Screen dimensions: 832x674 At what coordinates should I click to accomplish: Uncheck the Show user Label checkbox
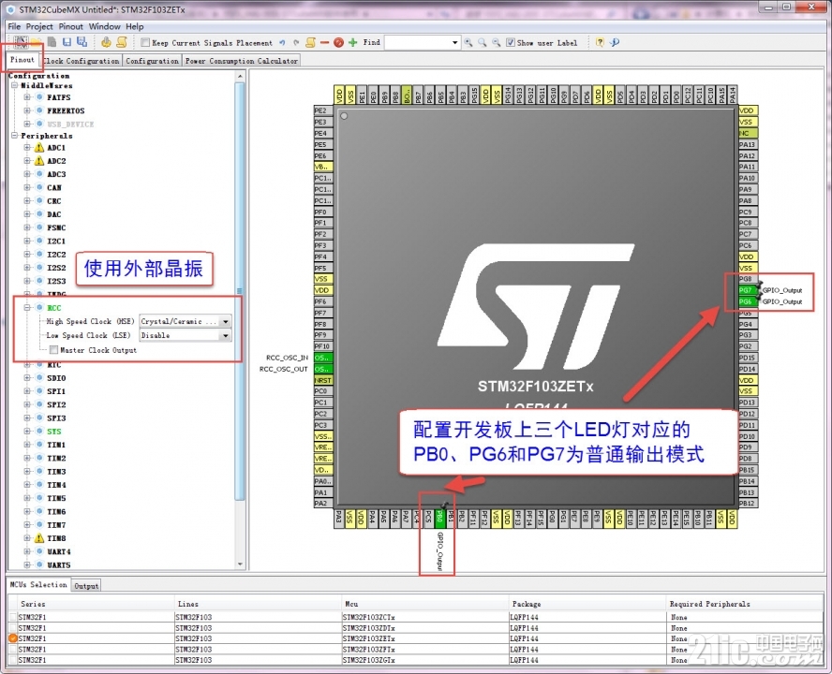510,42
